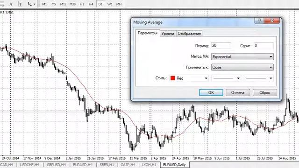This screenshot has width=299, height=168.
Task: Click the '24 Oct 2014' date label
Action: tap(10, 158)
